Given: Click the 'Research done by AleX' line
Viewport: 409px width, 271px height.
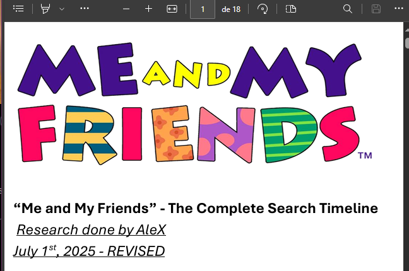Looking at the screenshot, I should [x=91, y=230].
